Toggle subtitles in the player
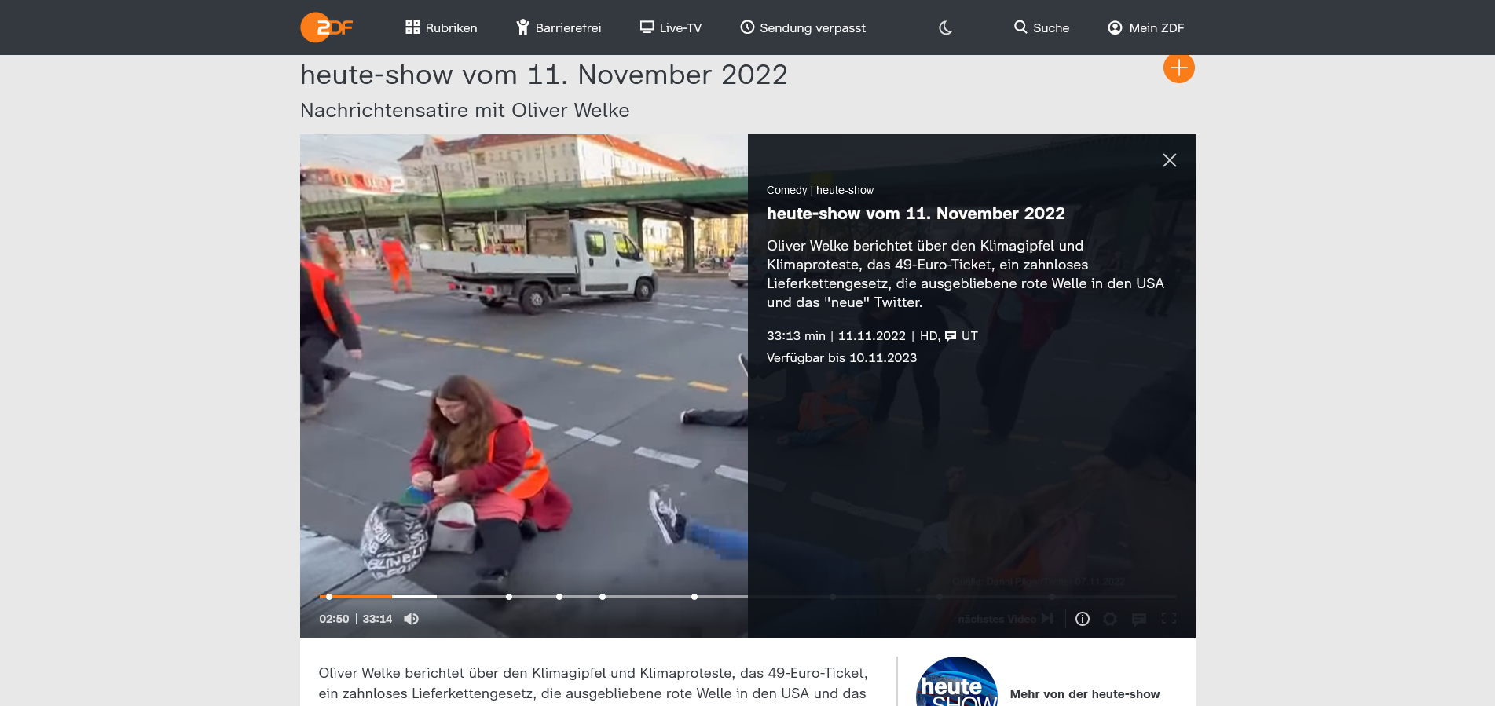Image resolution: width=1495 pixels, height=706 pixels. 1138,619
